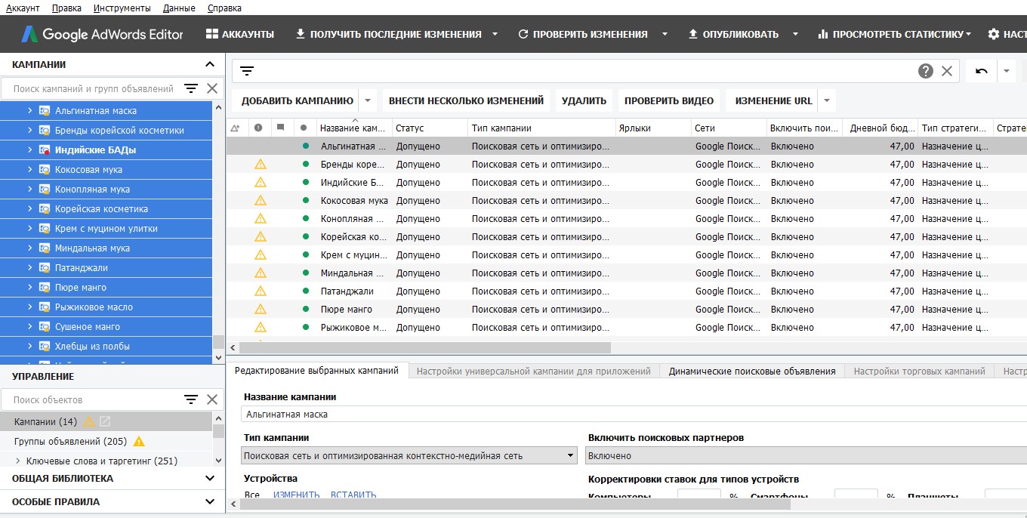Click ВНЕСТИ НЕСКОЛЬКО ИЗМЕНЕНИЙ button
This screenshot has width=1027, height=518.
click(x=466, y=100)
